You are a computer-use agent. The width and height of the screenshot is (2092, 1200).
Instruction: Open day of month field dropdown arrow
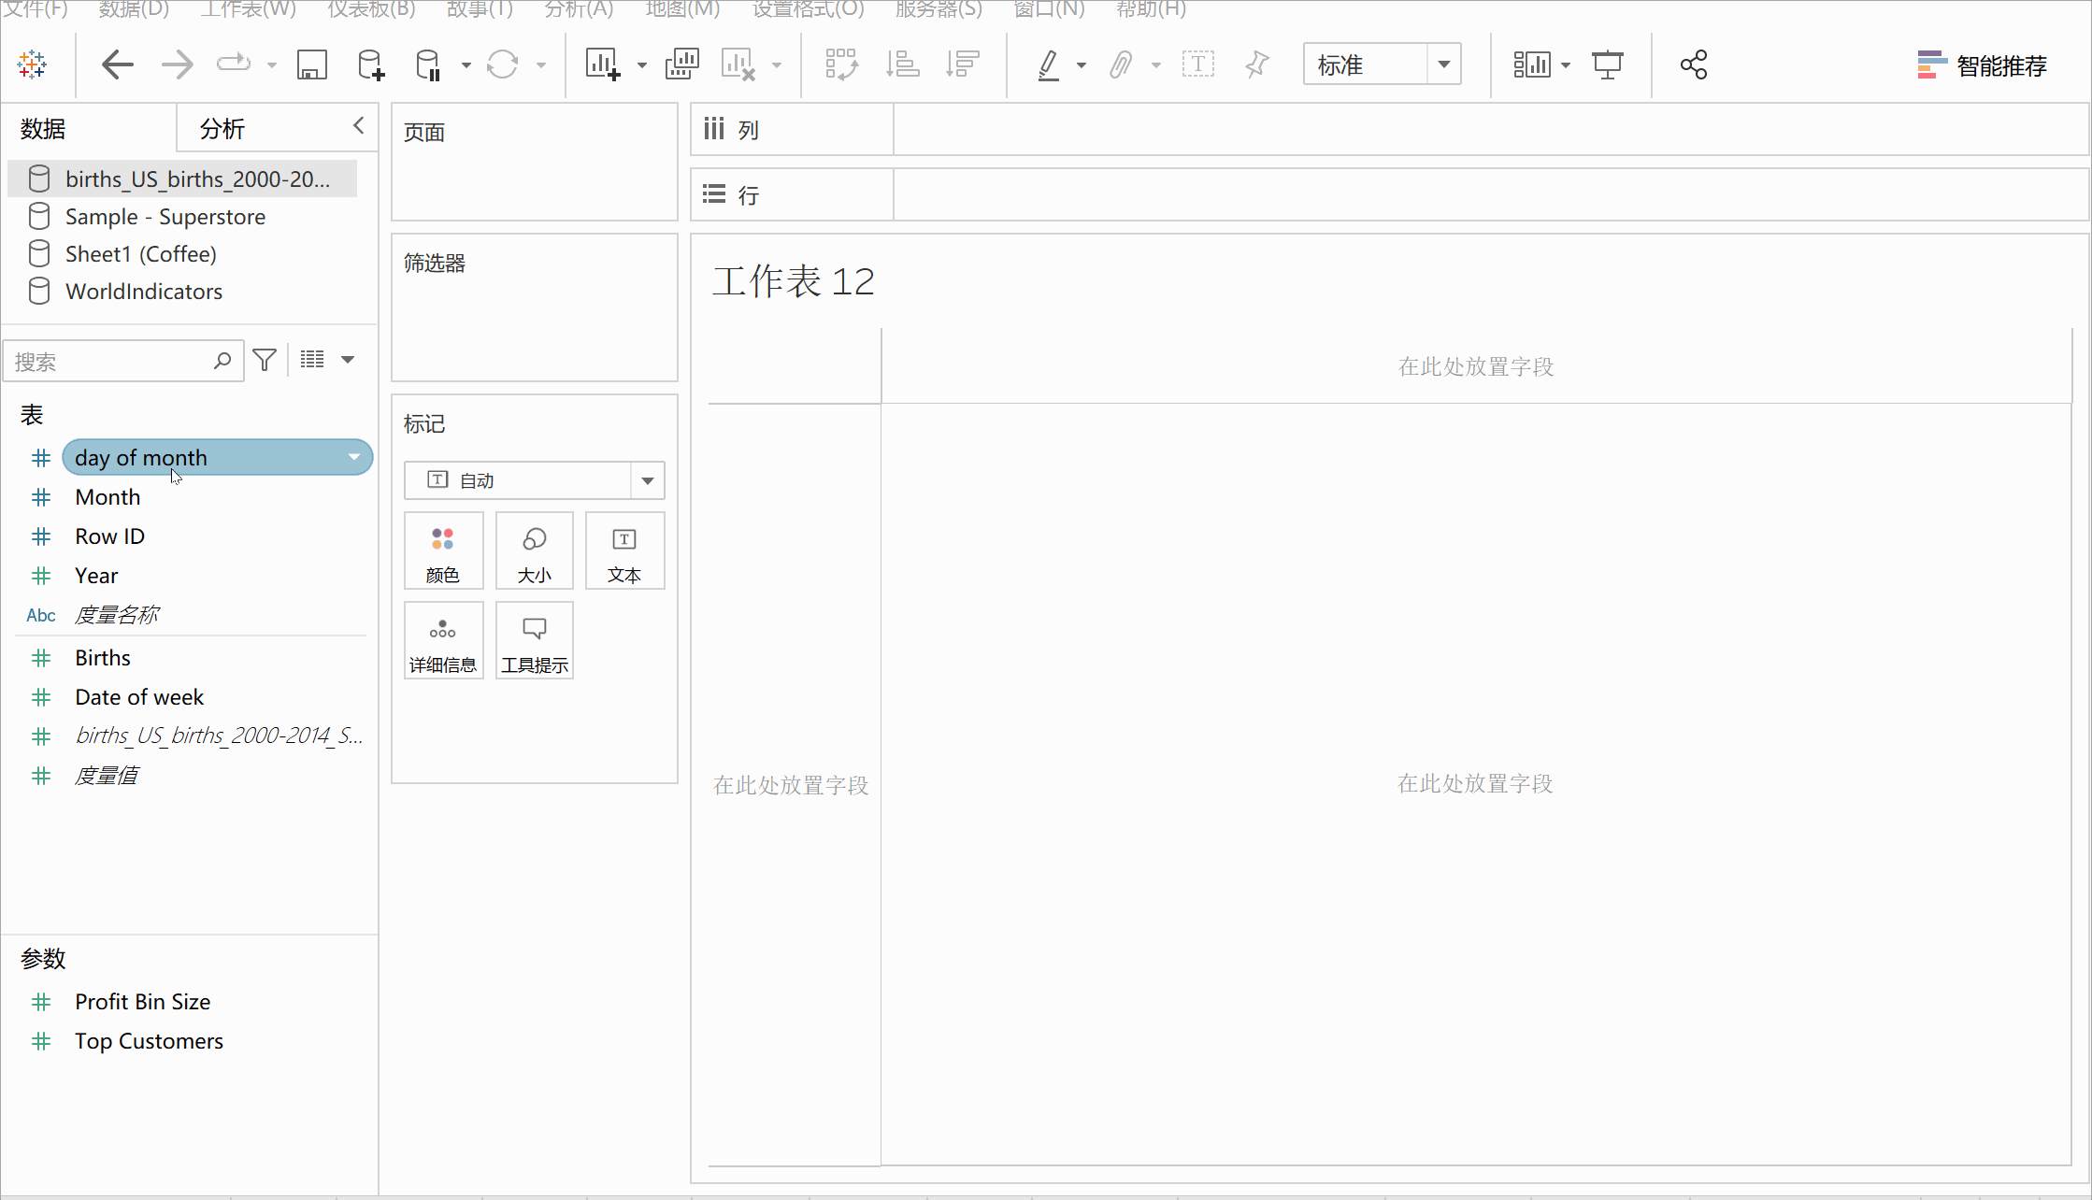click(x=354, y=457)
